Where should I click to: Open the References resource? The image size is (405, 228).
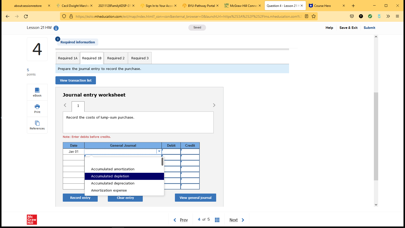37,125
